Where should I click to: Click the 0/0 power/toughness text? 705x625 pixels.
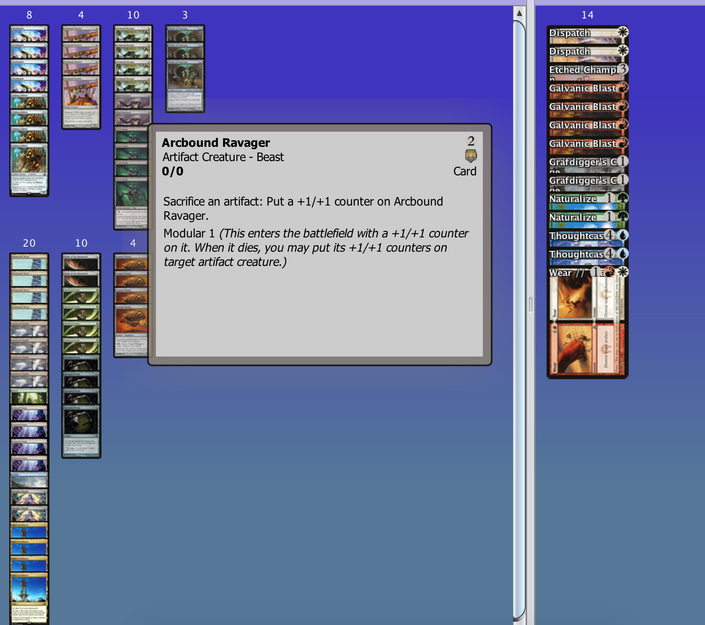pos(173,171)
